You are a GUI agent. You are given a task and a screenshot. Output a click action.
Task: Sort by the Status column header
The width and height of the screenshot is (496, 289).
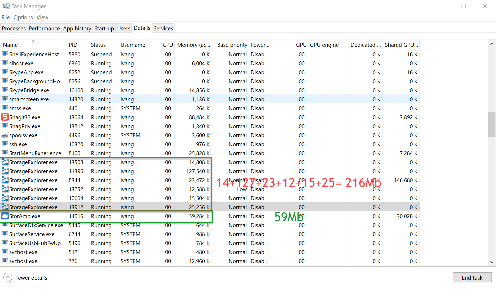(104, 45)
